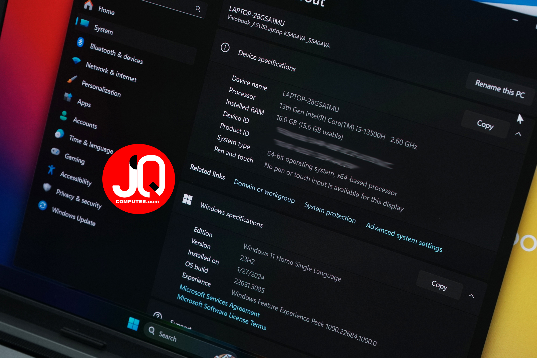Image resolution: width=537 pixels, height=358 pixels.
Task: Open Windows Update page
Action: [74, 216]
